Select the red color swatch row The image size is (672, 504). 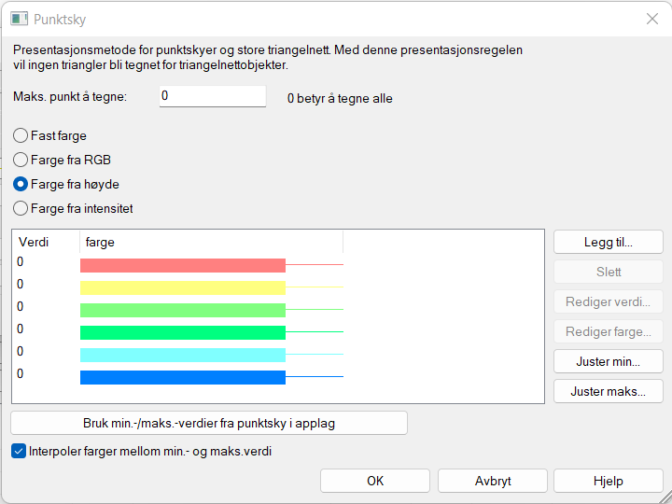183,265
